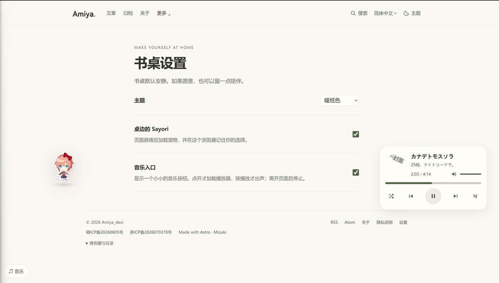Adjust the player volume slider

(x=471, y=174)
